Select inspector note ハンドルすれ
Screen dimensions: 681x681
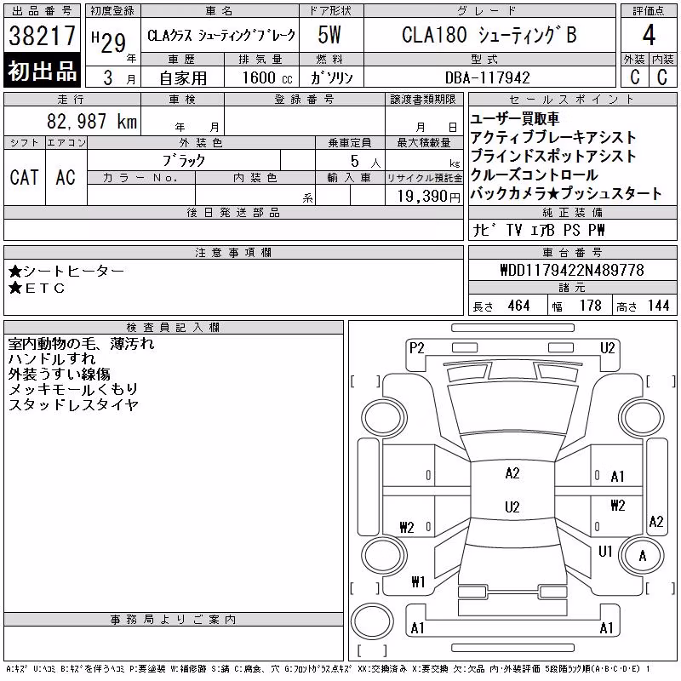(x=52, y=358)
